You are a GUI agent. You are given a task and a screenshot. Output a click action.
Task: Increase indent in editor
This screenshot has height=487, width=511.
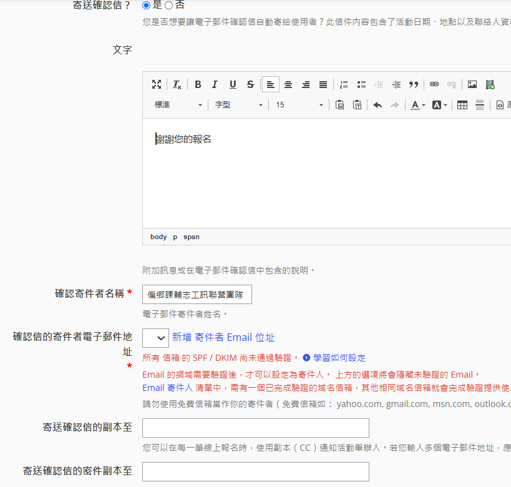396,84
